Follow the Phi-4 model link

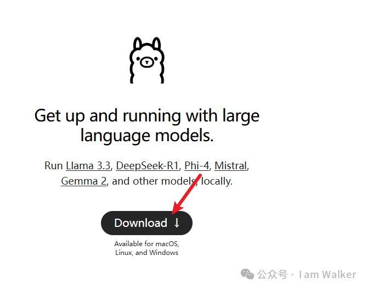pos(196,166)
